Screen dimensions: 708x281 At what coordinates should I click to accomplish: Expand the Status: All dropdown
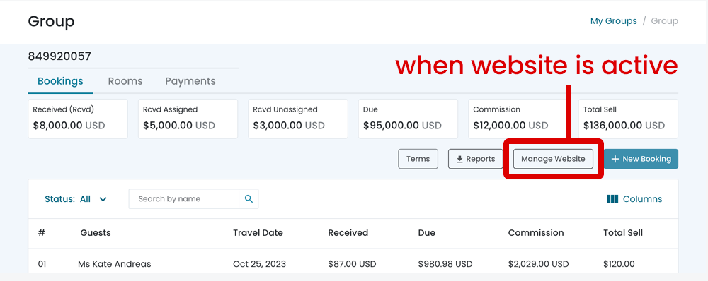coord(76,199)
